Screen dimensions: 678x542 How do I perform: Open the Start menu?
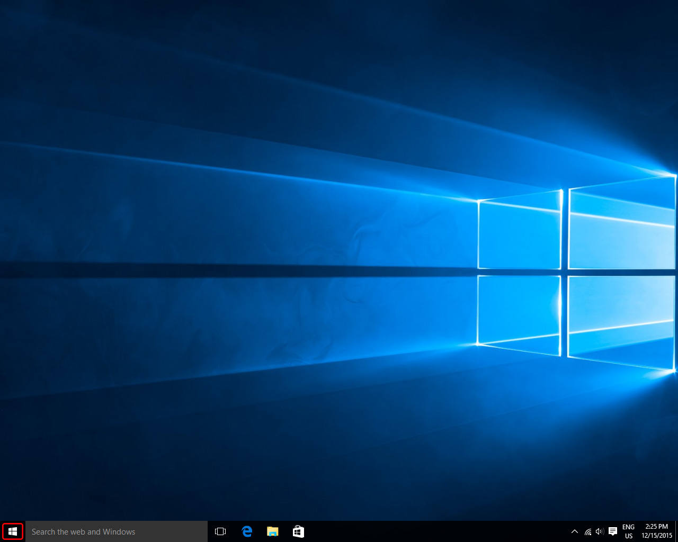[x=13, y=531]
